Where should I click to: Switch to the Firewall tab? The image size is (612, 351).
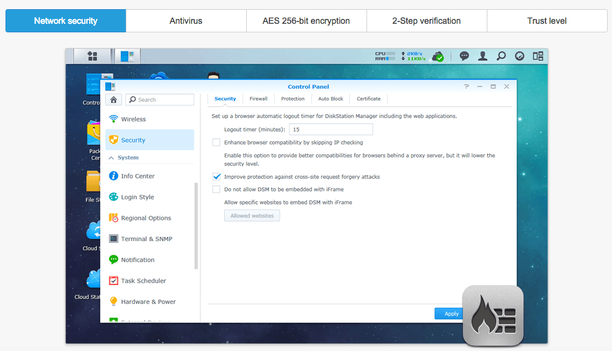pyautogui.click(x=258, y=99)
